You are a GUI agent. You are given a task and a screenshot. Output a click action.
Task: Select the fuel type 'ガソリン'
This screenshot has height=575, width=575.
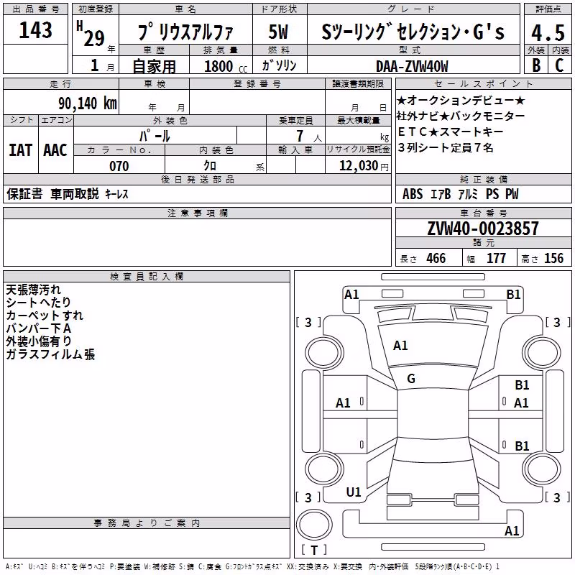[x=279, y=65]
